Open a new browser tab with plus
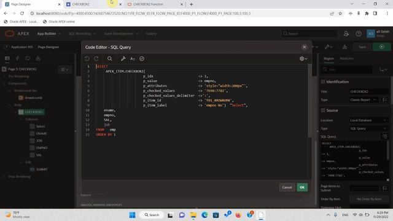Viewport: 393px width, 221px height. (x=191, y=4)
